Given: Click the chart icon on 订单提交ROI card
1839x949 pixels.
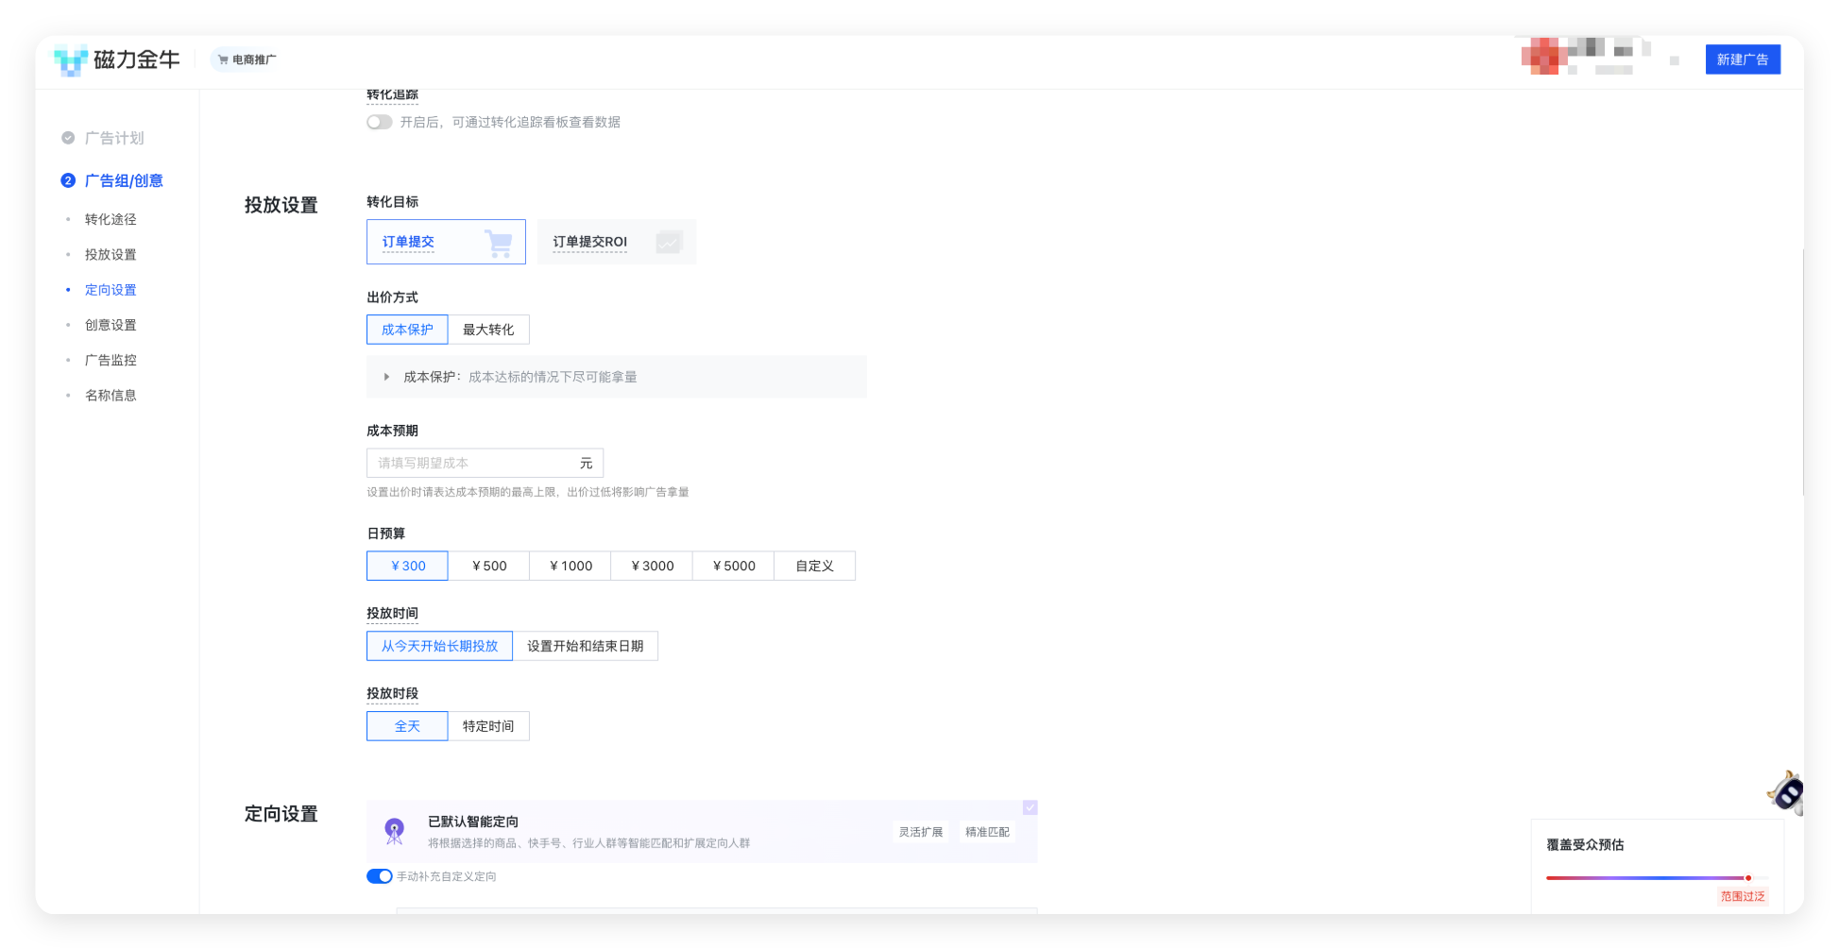Looking at the screenshot, I should [x=670, y=242].
